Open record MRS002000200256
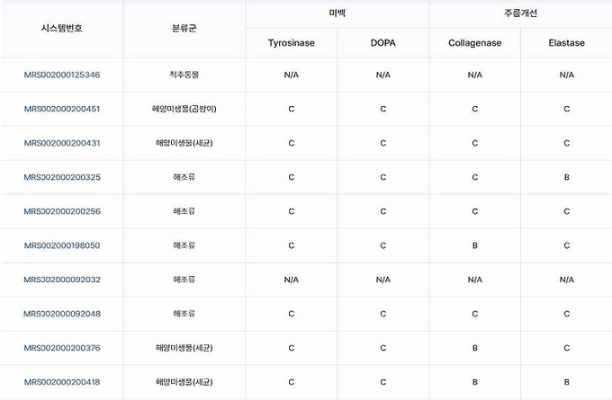This screenshot has height=400, width=612. (62, 211)
